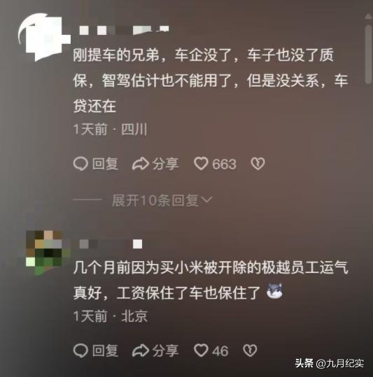Image resolution: width=373 pixels, height=377 pixels.
Task: Expand the 10 replies via 展开10条回复
Action: coord(155,200)
